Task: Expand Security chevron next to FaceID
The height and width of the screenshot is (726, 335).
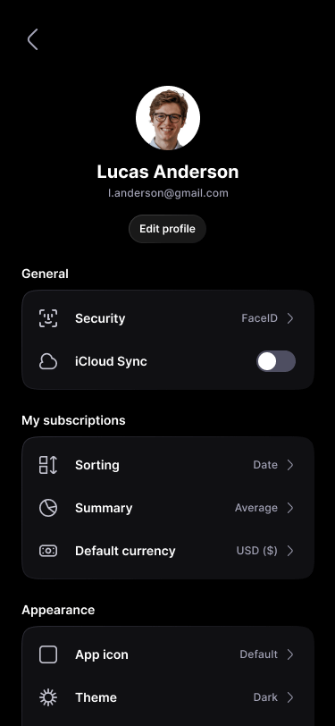Action: click(x=290, y=318)
